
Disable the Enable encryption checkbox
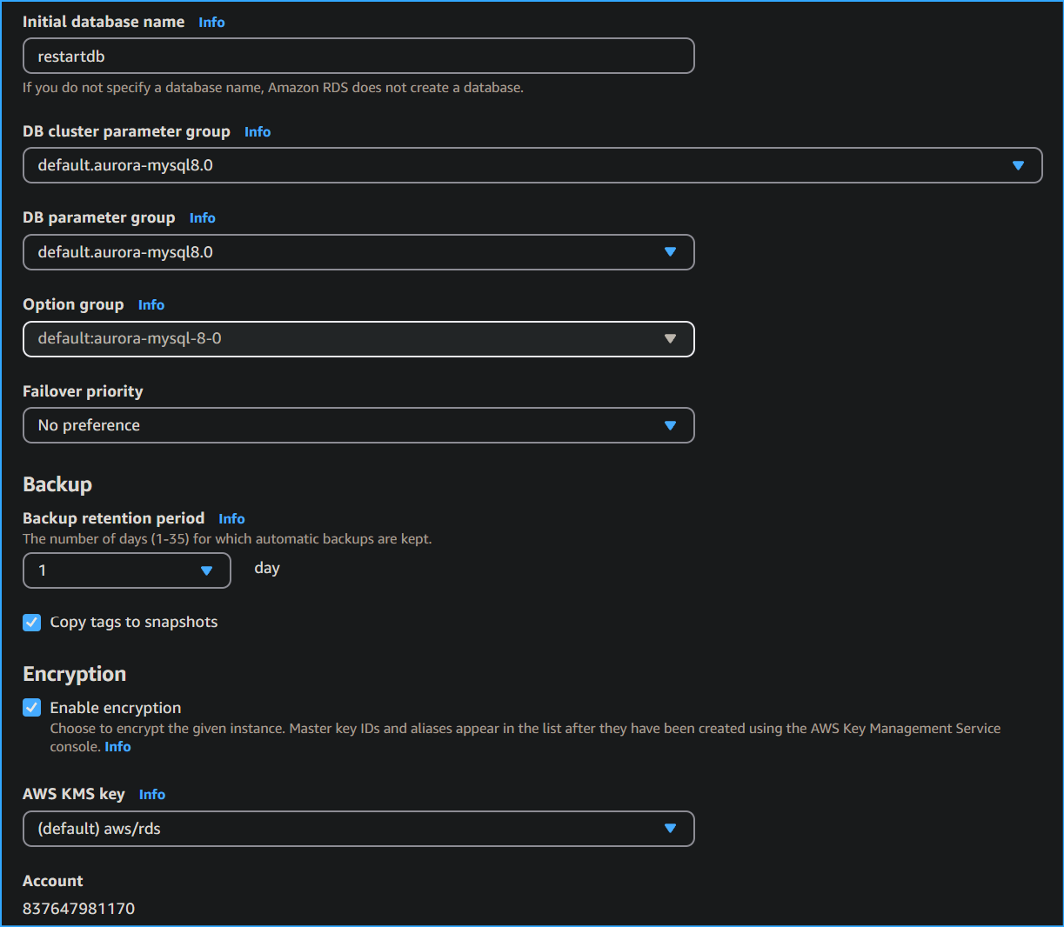[31, 707]
